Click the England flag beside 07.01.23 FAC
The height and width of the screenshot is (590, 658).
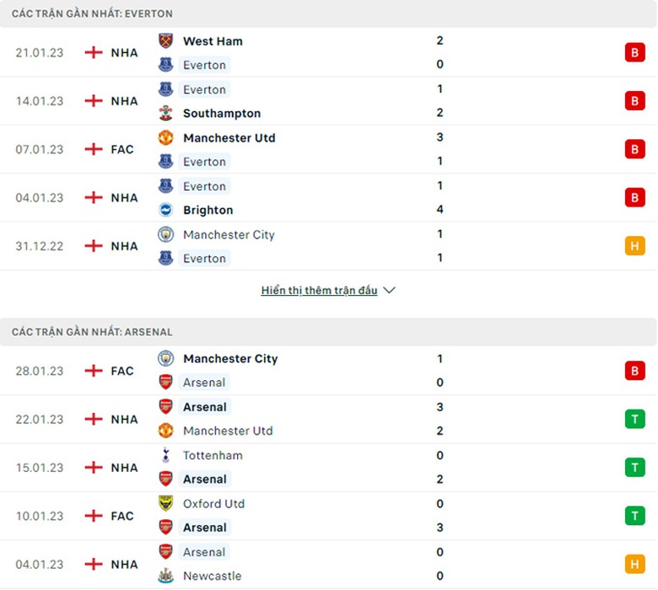tap(94, 149)
